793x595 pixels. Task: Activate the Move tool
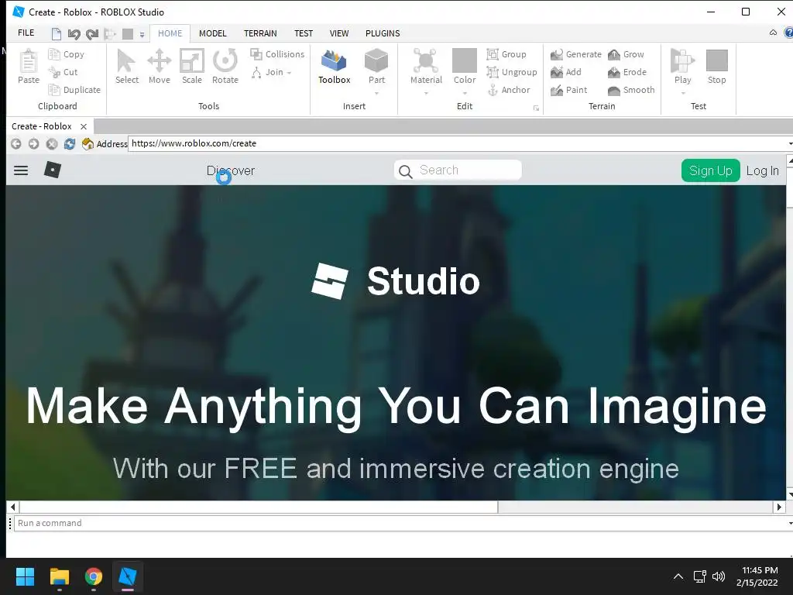(x=160, y=67)
